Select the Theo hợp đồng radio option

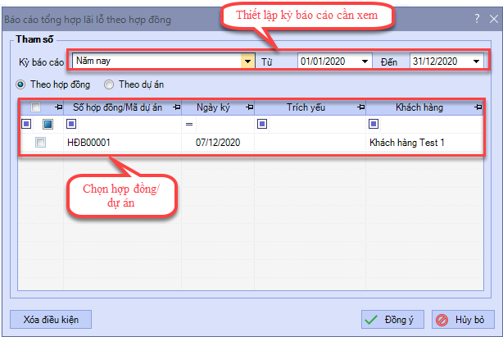tap(20, 84)
